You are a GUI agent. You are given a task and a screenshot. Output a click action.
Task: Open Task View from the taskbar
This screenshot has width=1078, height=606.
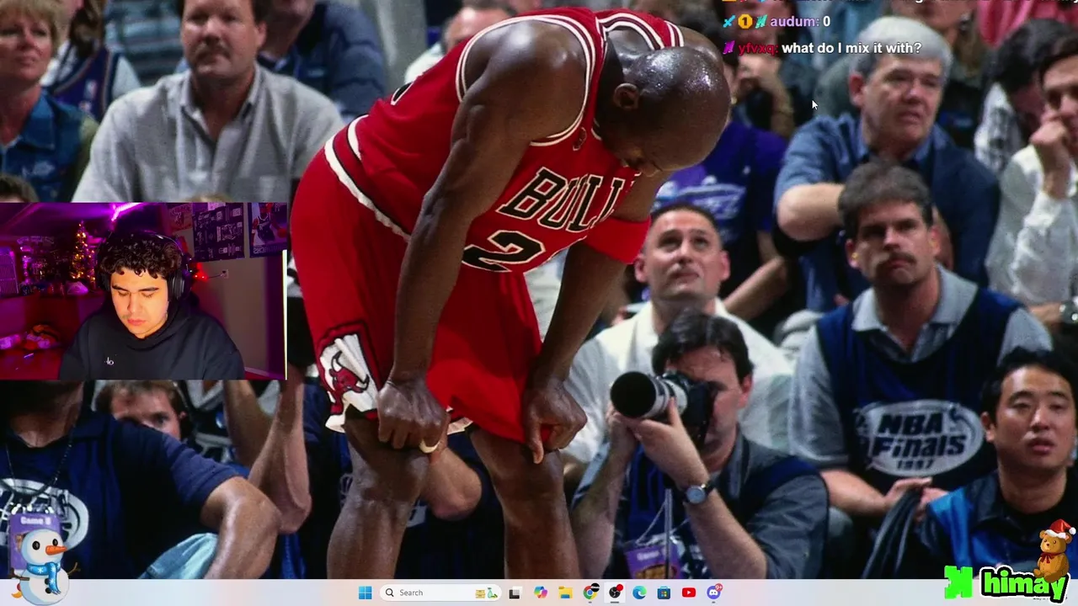click(x=515, y=593)
